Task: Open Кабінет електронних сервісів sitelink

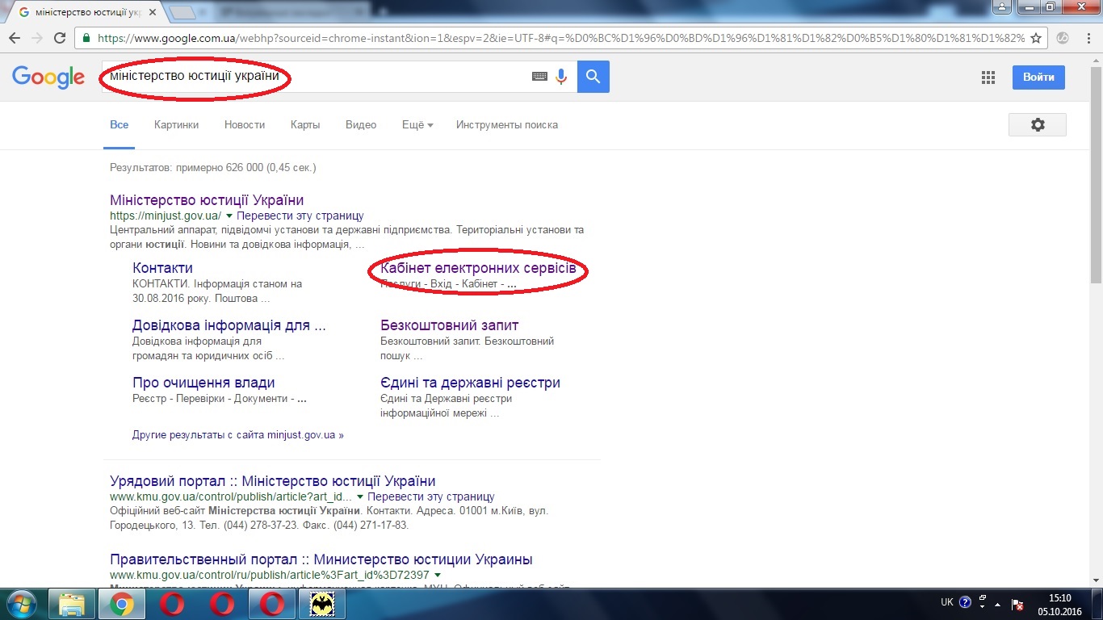Action: pos(478,268)
